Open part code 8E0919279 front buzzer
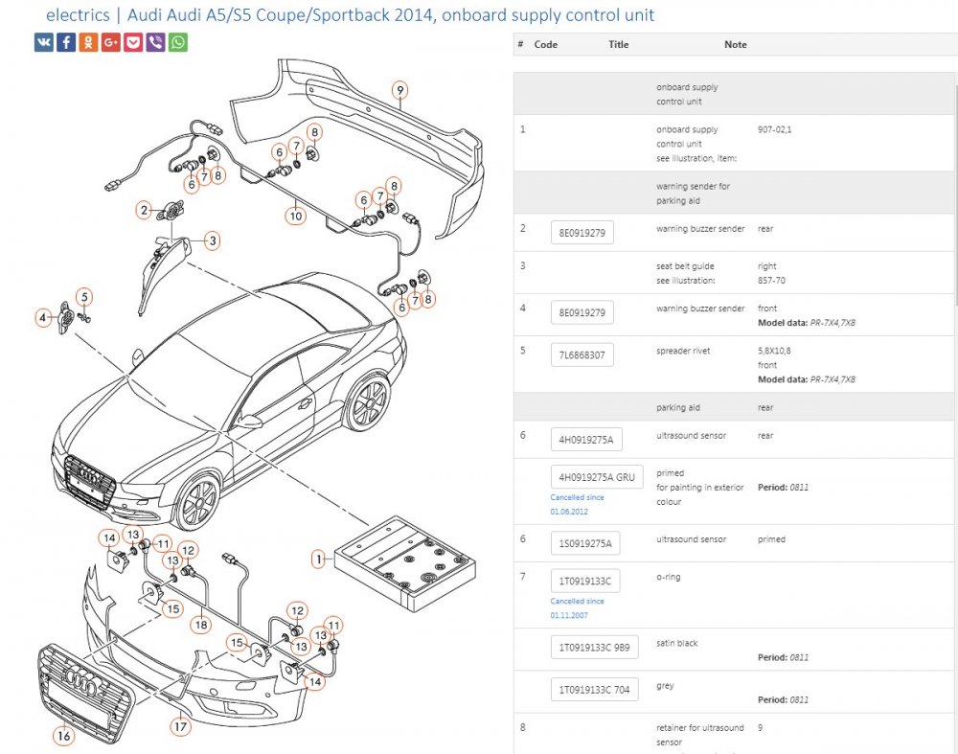Image resolution: width=958 pixels, height=754 pixels. (582, 312)
